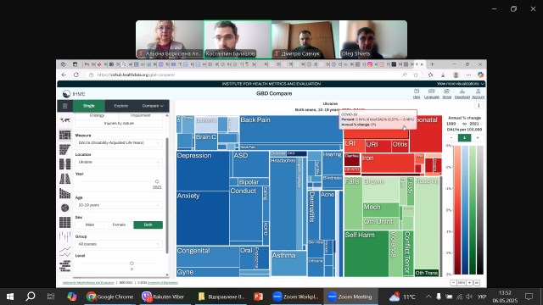Screen dimensions: 543x305
Task: Open the Group All causes dropdown
Action: tap(119, 244)
